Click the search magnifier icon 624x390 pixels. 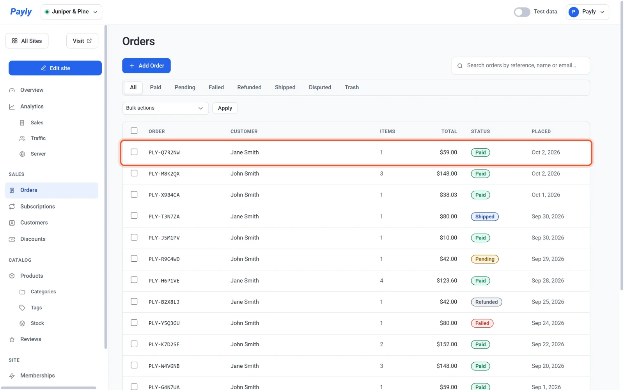pos(460,66)
